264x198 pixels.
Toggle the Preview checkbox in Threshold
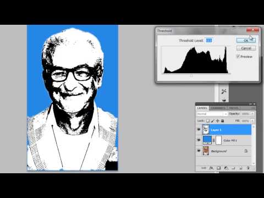238,57
